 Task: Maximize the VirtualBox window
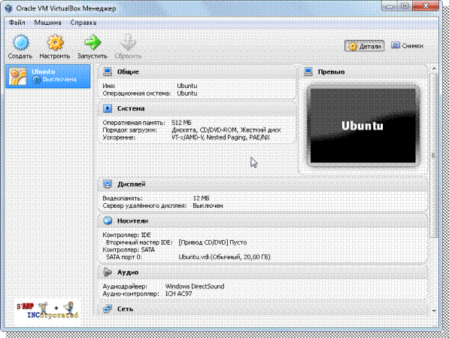click(x=405, y=6)
